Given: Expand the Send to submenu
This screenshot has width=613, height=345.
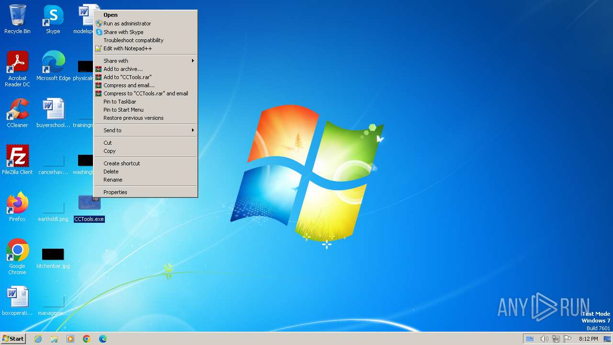Looking at the screenshot, I should (146, 130).
